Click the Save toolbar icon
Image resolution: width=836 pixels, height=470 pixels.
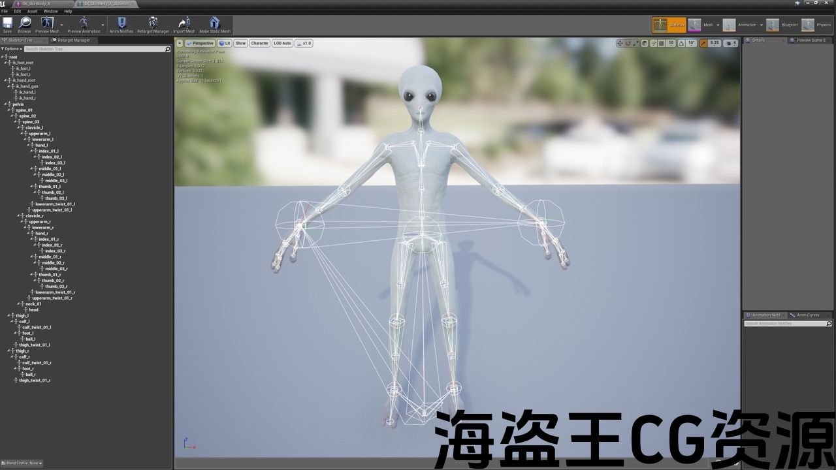(7, 24)
